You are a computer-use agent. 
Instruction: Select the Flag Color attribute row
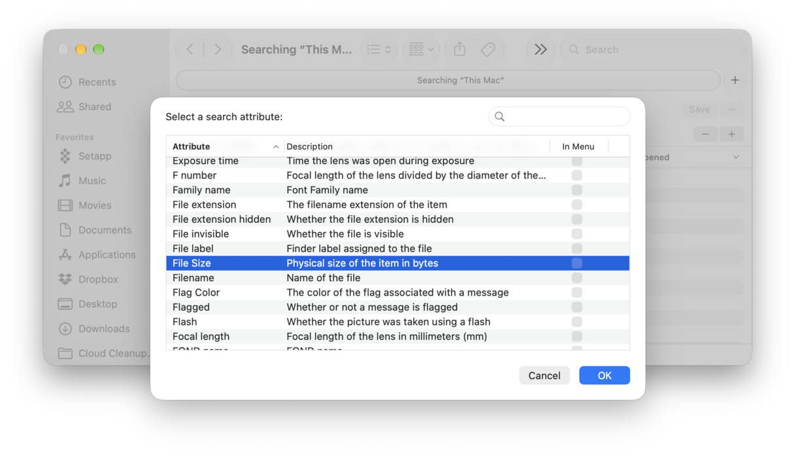coord(397,292)
